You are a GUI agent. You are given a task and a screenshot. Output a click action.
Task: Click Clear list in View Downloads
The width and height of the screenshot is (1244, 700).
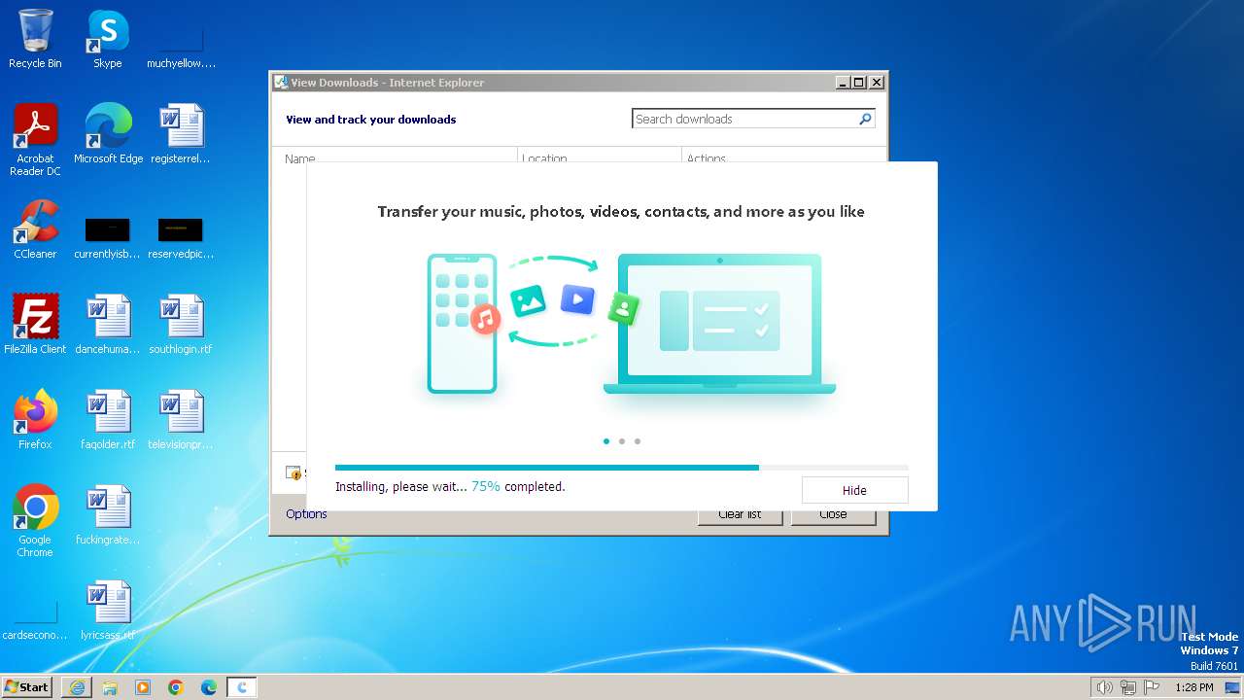coord(740,514)
